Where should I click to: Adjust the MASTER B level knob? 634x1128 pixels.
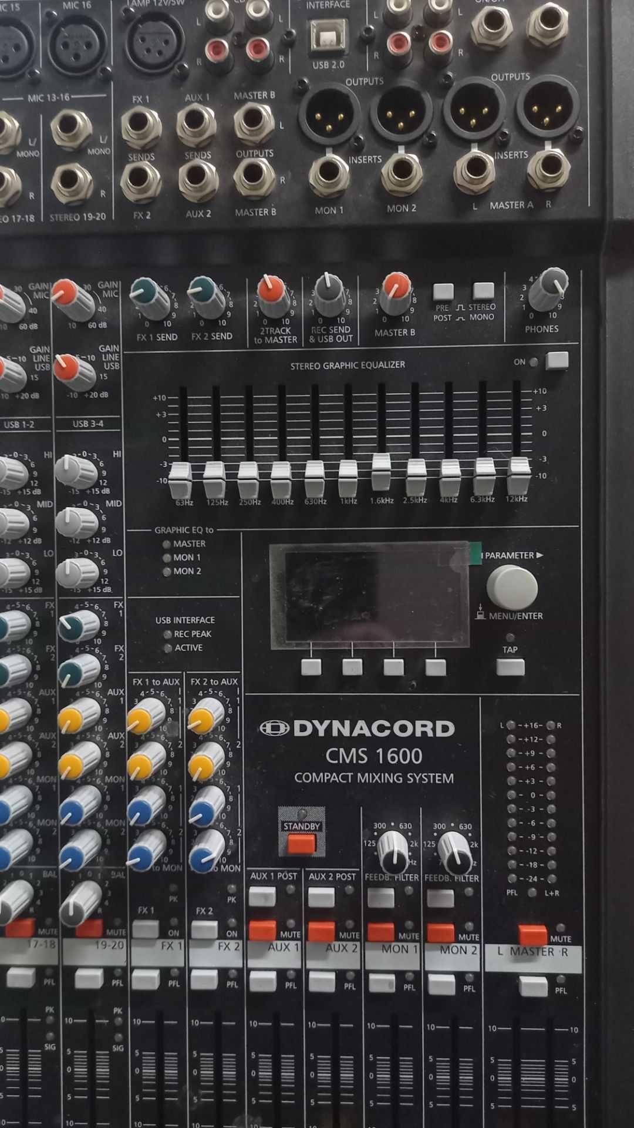click(x=395, y=293)
